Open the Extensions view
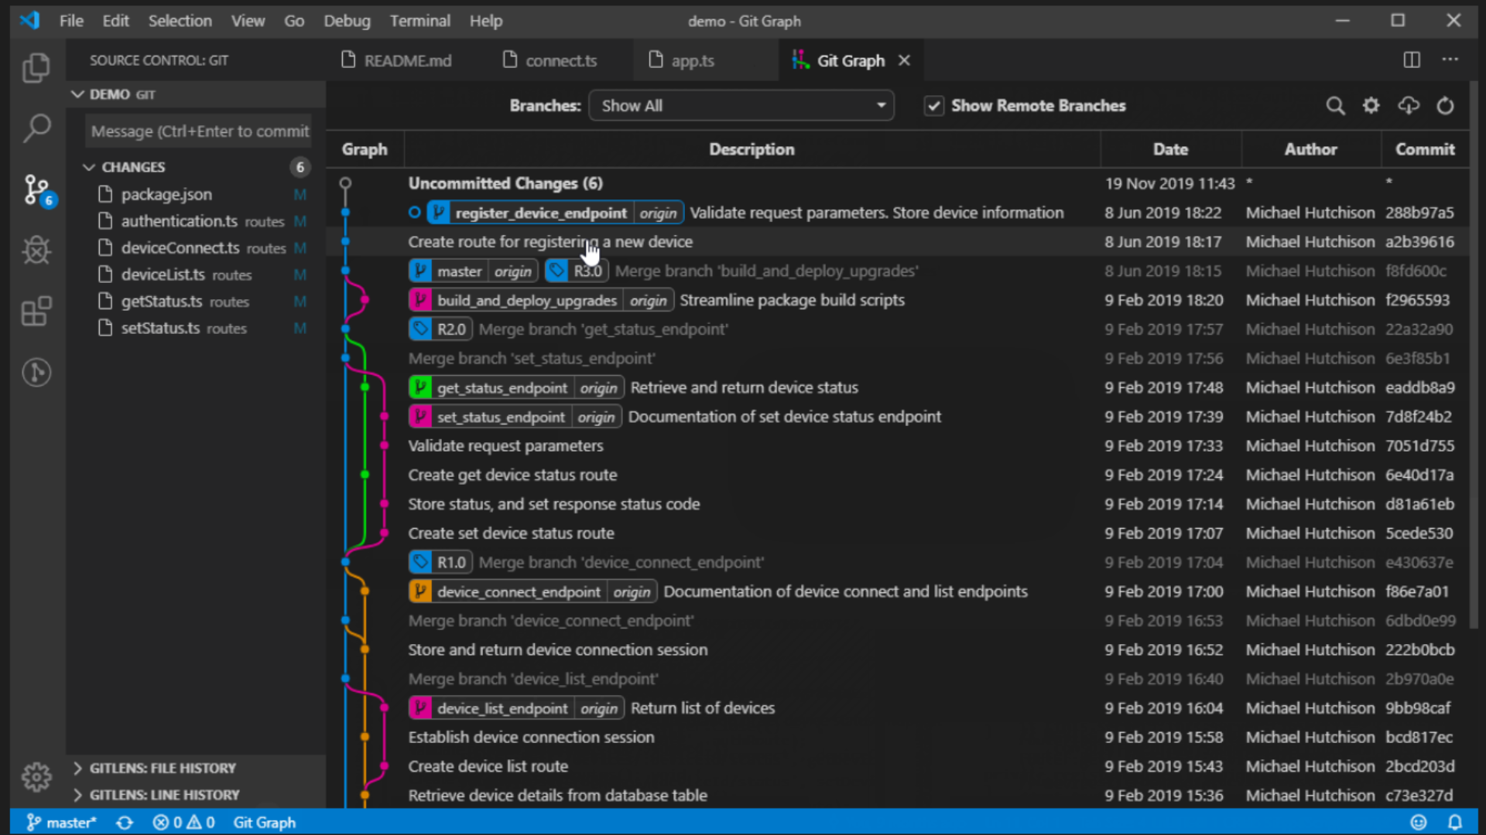1486x835 pixels. pos(36,311)
